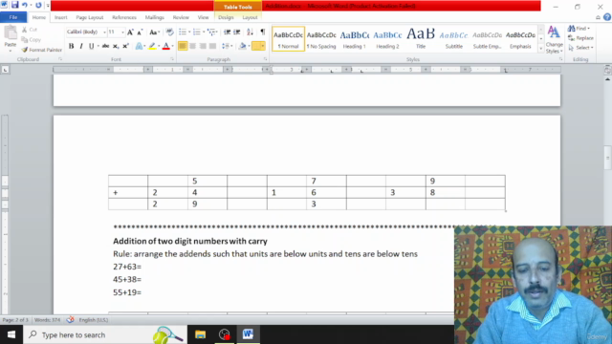Switch to the References tab
Image resolution: width=612 pixels, height=344 pixels.
pyautogui.click(x=124, y=17)
